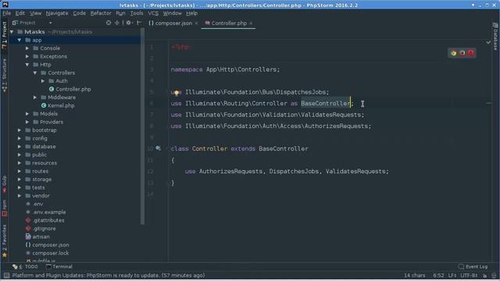The height and width of the screenshot is (281, 500).
Task: Click the 6:52 cursor position indicator
Action: (x=438, y=276)
